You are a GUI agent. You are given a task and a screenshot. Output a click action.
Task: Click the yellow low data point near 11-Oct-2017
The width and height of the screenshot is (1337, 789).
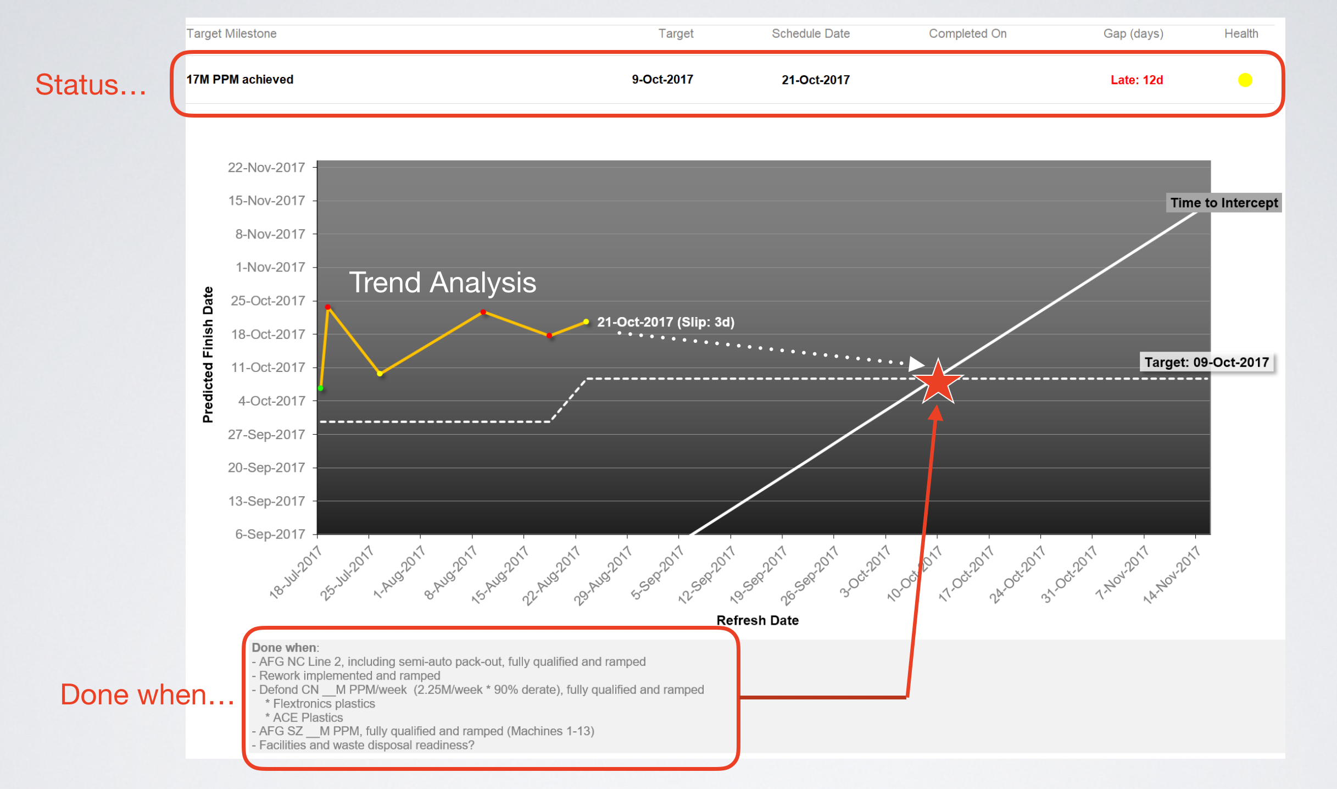(x=380, y=374)
